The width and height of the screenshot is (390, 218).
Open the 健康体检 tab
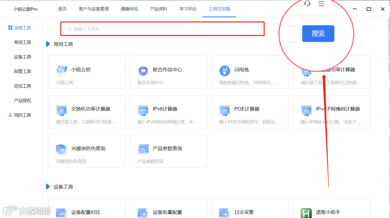coord(129,9)
